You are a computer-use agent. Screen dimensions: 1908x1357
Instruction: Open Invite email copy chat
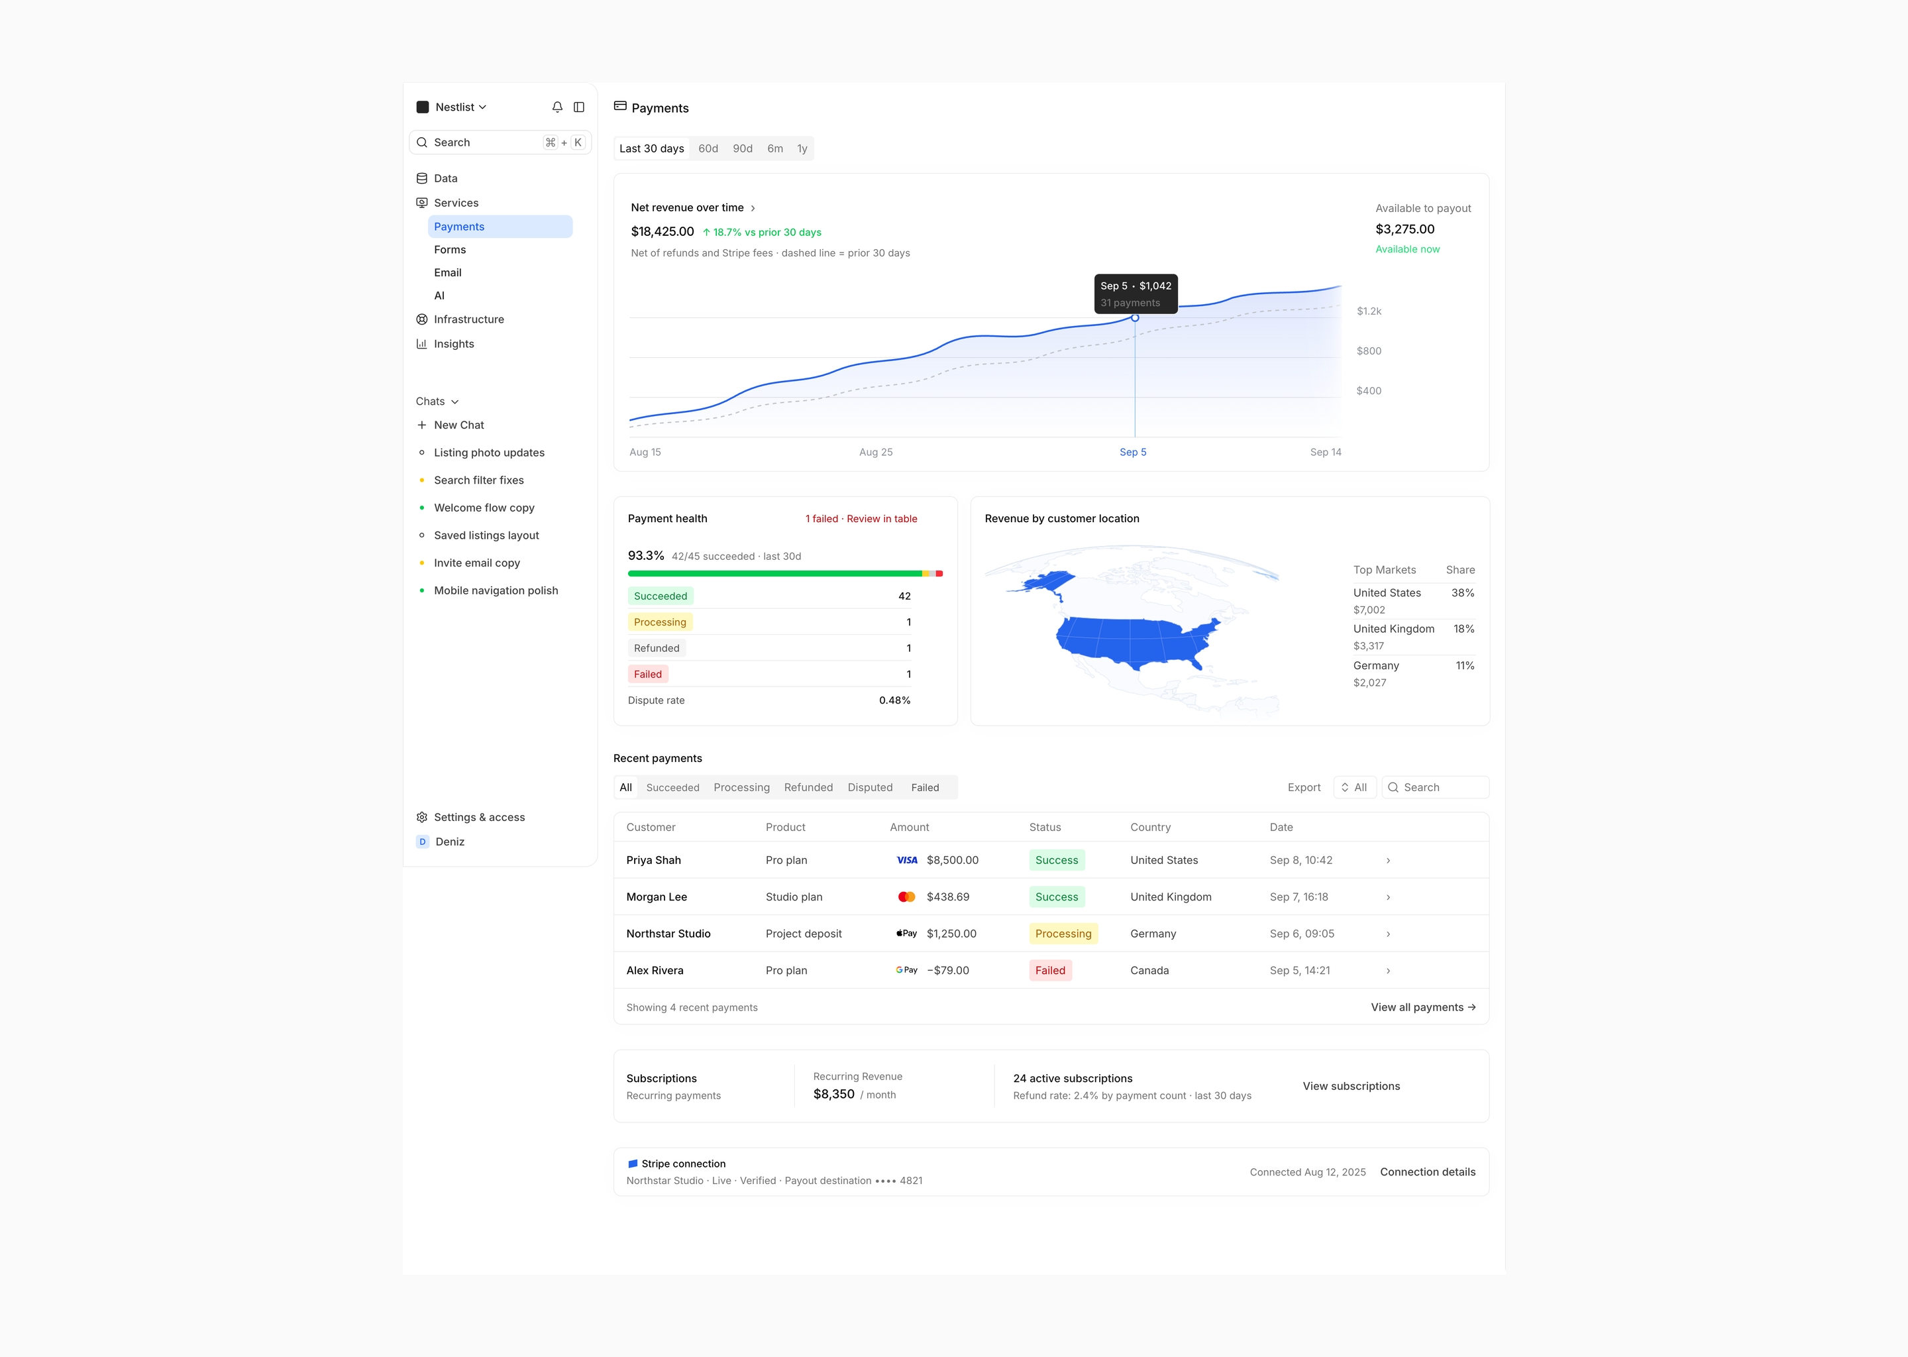click(477, 563)
